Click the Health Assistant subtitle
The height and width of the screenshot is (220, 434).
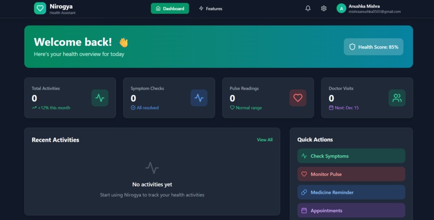coord(62,13)
